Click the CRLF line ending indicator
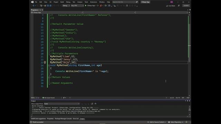 point(188,98)
